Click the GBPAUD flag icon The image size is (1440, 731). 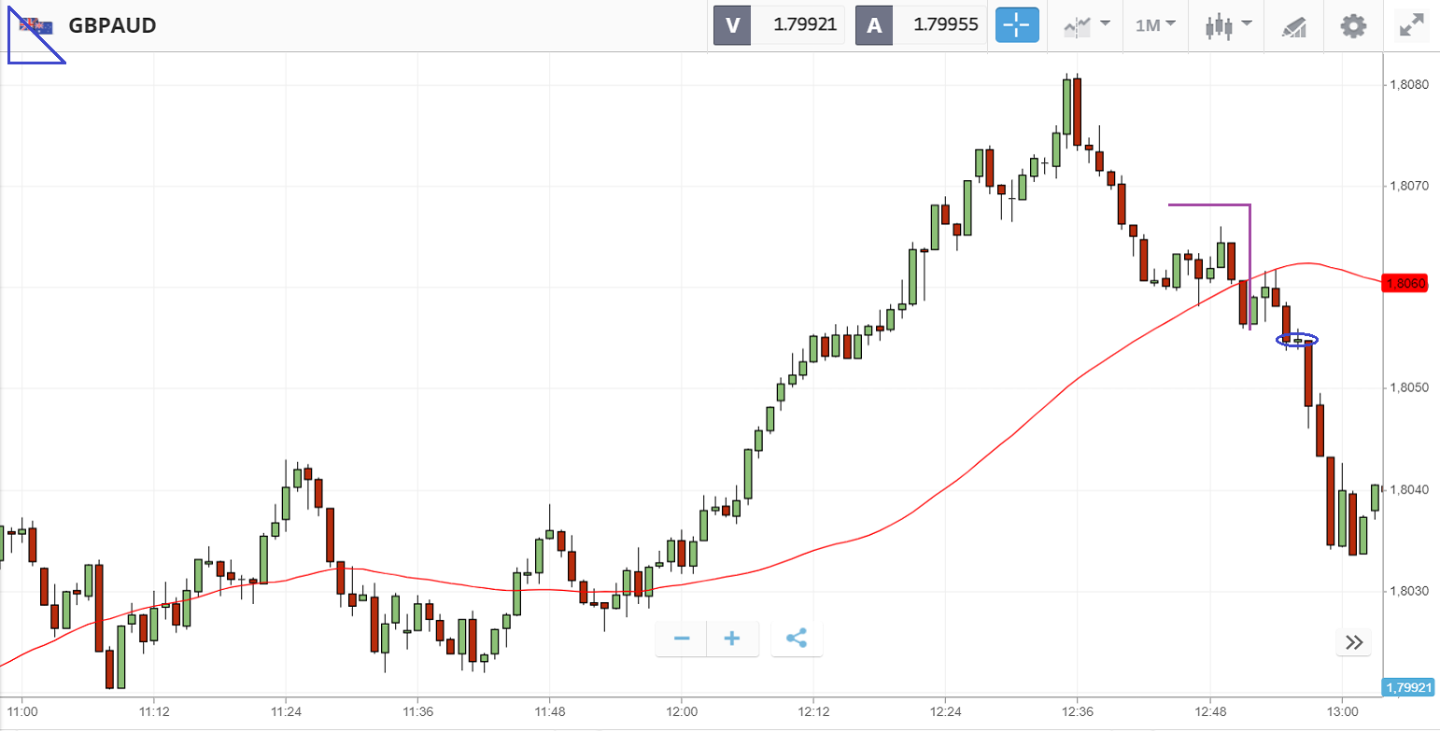tap(37, 25)
